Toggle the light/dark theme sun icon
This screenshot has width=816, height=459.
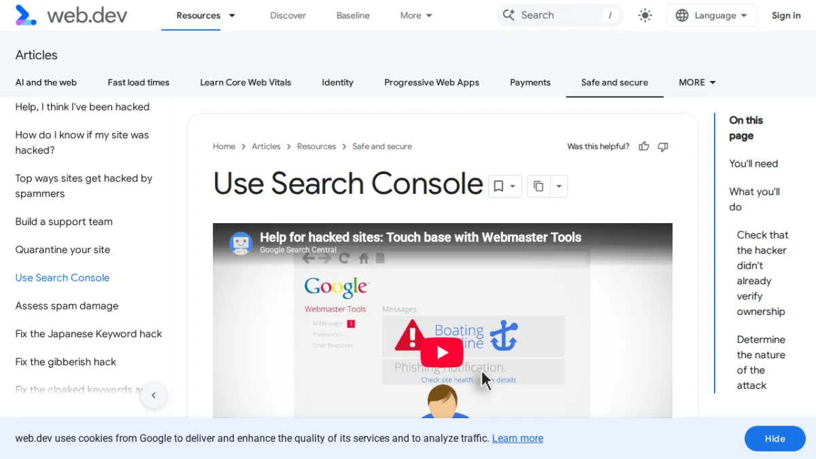(x=645, y=15)
